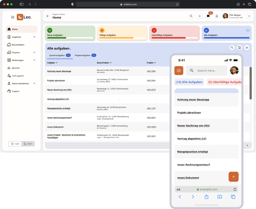This screenshot has height=209, width=256.
Task: Open task Projekt abrechnen in desktop table
Action: 56,80
